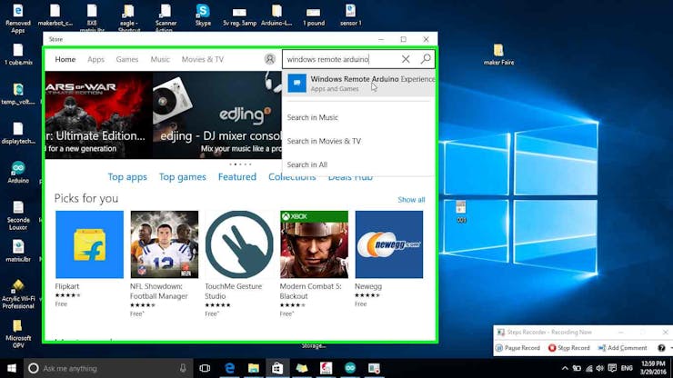Click Show all for Picks for you
Image resolution: width=673 pixels, height=378 pixels.
(411, 200)
